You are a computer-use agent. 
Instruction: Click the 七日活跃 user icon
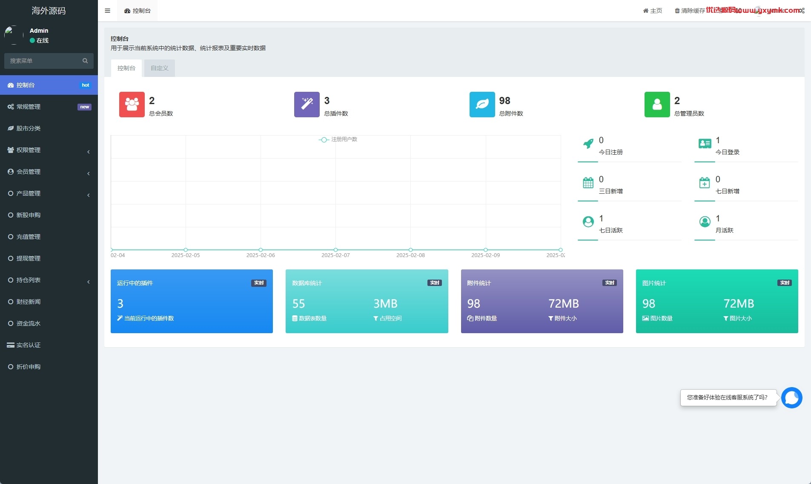pos(588,222)
